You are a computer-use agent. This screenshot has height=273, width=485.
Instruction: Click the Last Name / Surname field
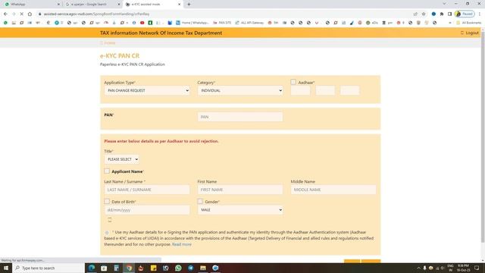click(x=147, y=190)
